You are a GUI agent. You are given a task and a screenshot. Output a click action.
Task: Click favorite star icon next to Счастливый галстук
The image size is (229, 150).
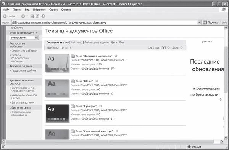[x=117, y=131]
